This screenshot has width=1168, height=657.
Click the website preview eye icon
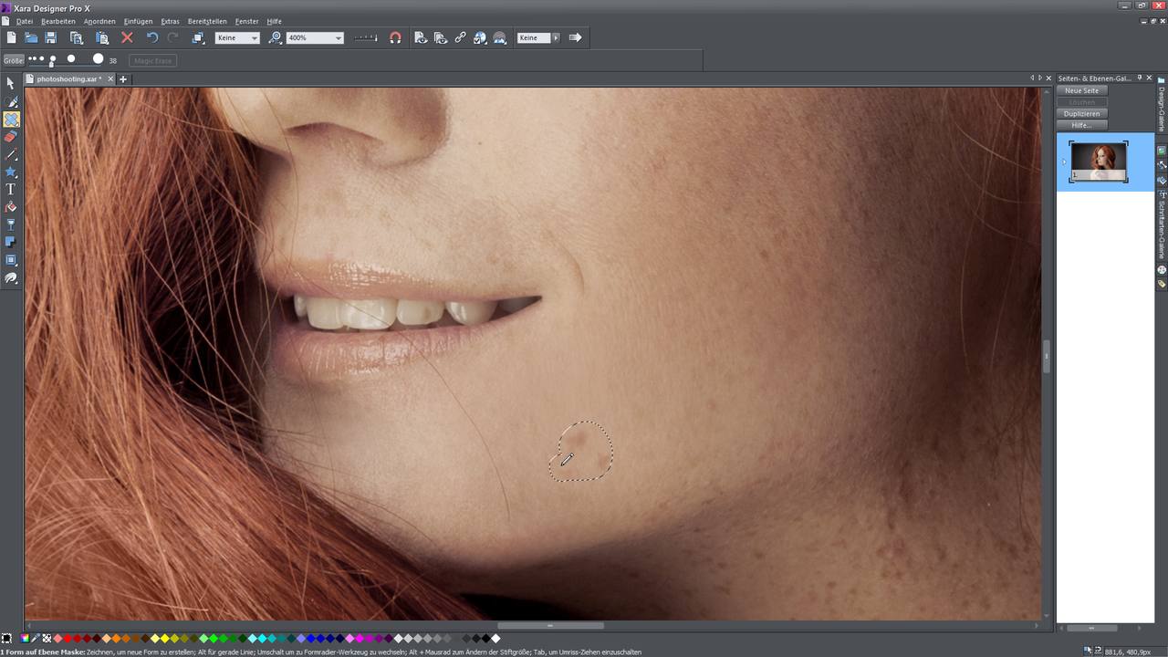click(x=440, y=37)
